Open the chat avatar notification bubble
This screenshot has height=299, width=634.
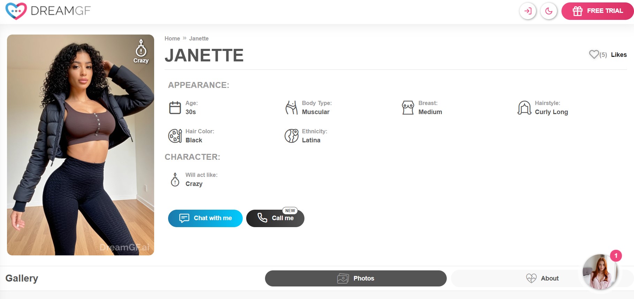click(600, 272)
